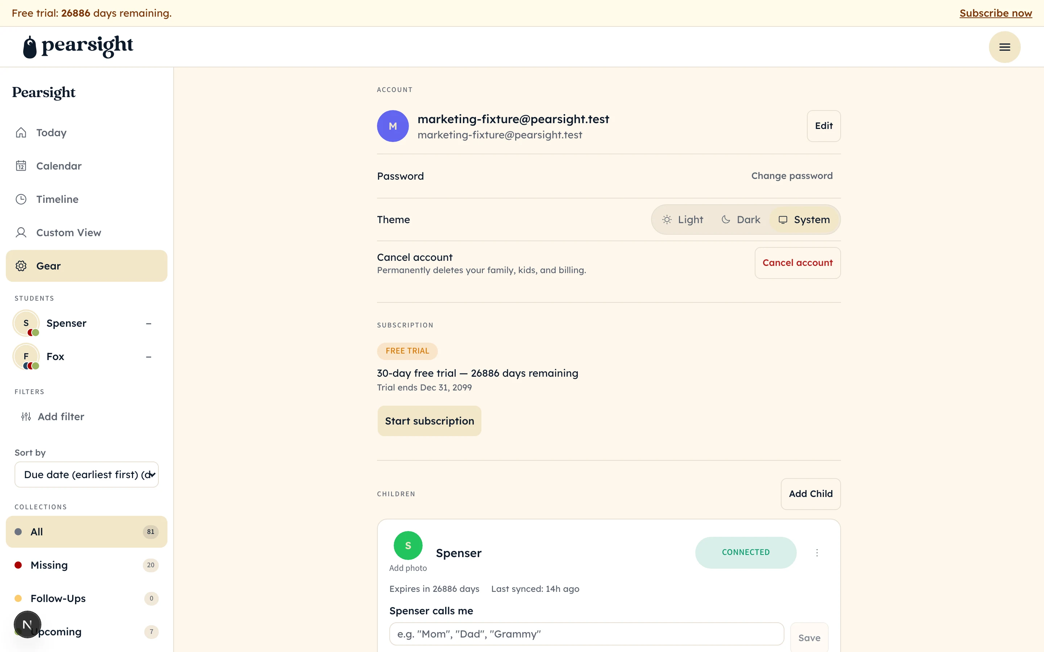Select the All collection
The height and width of the screenshot is (652, 1044).
[86, 532]
